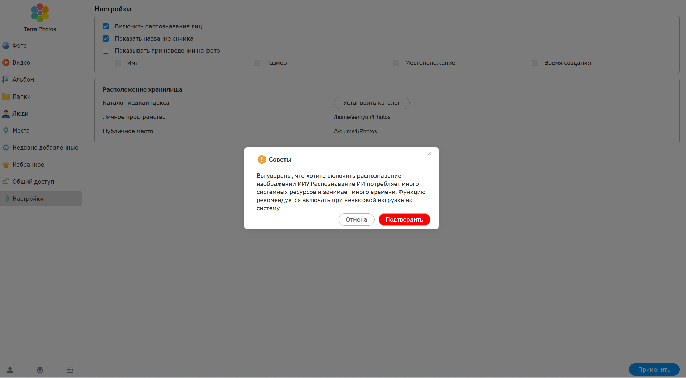Click the Видео play icon
This screenshot has width=686, height=378.
pos(6,62)
